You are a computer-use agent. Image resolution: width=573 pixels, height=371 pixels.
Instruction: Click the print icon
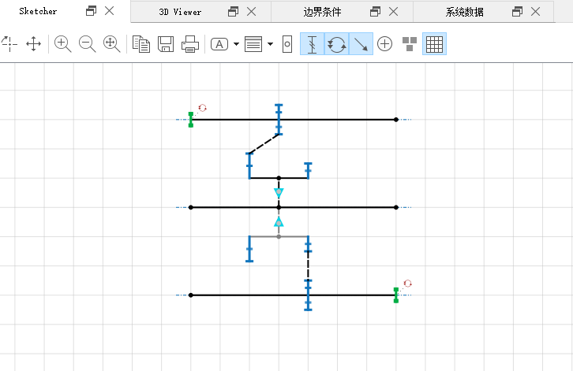point(190,44)
